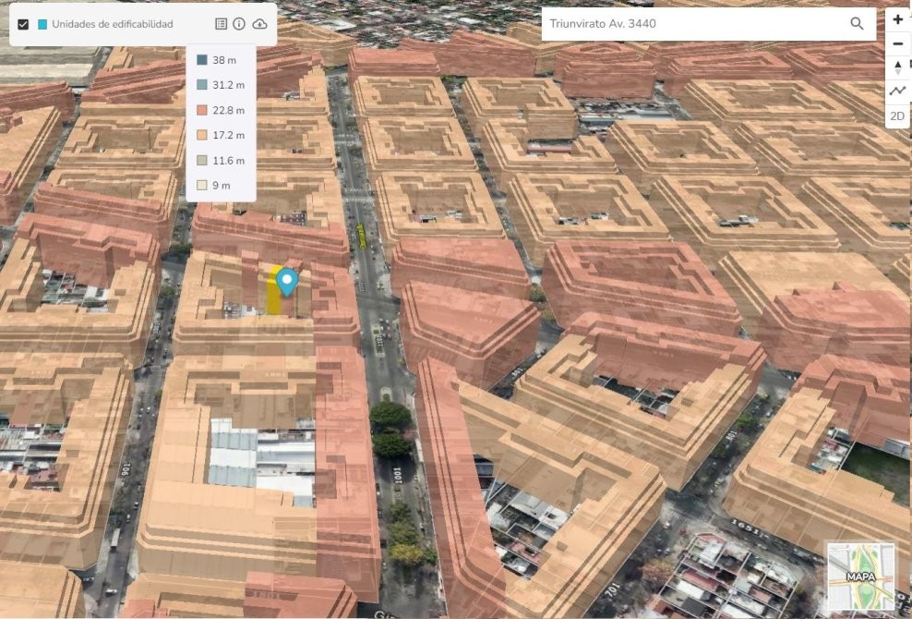Viewport: 912px width, 619px height.
Task: Open the line measurement tool
Action: tap(898, 91)
